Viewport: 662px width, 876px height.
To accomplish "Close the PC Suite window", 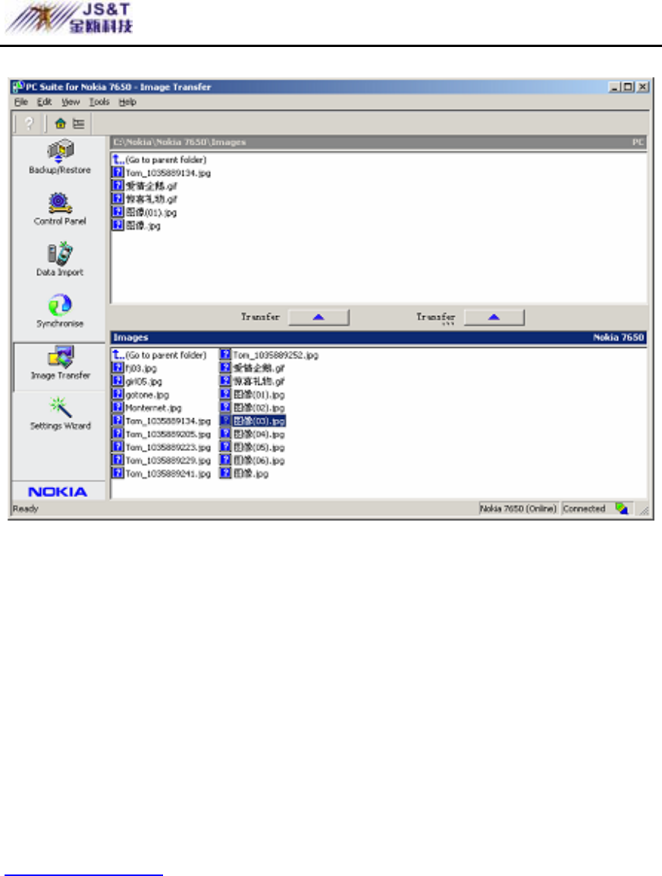I will [x=643, y=87].
